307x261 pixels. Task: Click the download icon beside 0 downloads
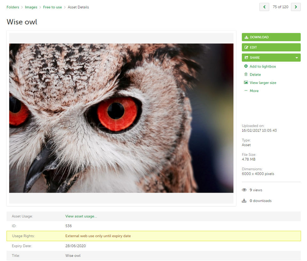click(244, 201)
